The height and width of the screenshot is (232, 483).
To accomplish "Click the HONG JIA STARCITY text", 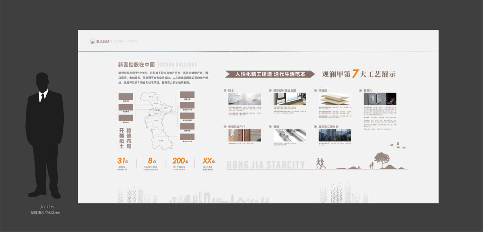I will (266, 165).
